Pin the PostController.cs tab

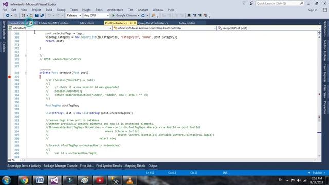click(x=130, y=23)
